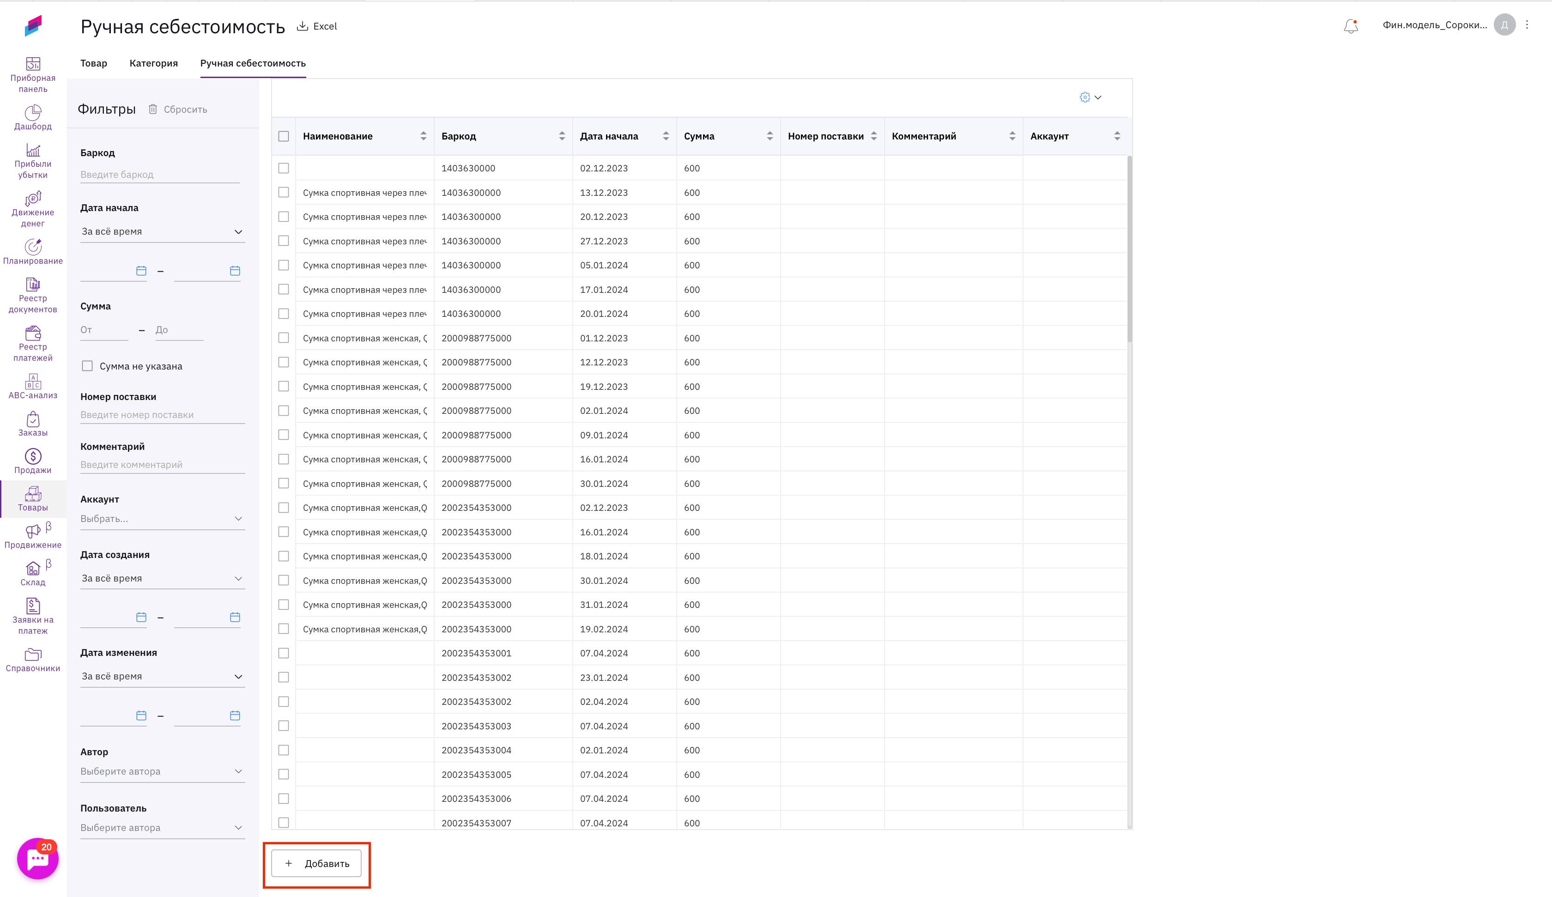Open table settings gear icon
Screen dimensions: 1552x897
pyautogui.click(x=1085, y=97)
